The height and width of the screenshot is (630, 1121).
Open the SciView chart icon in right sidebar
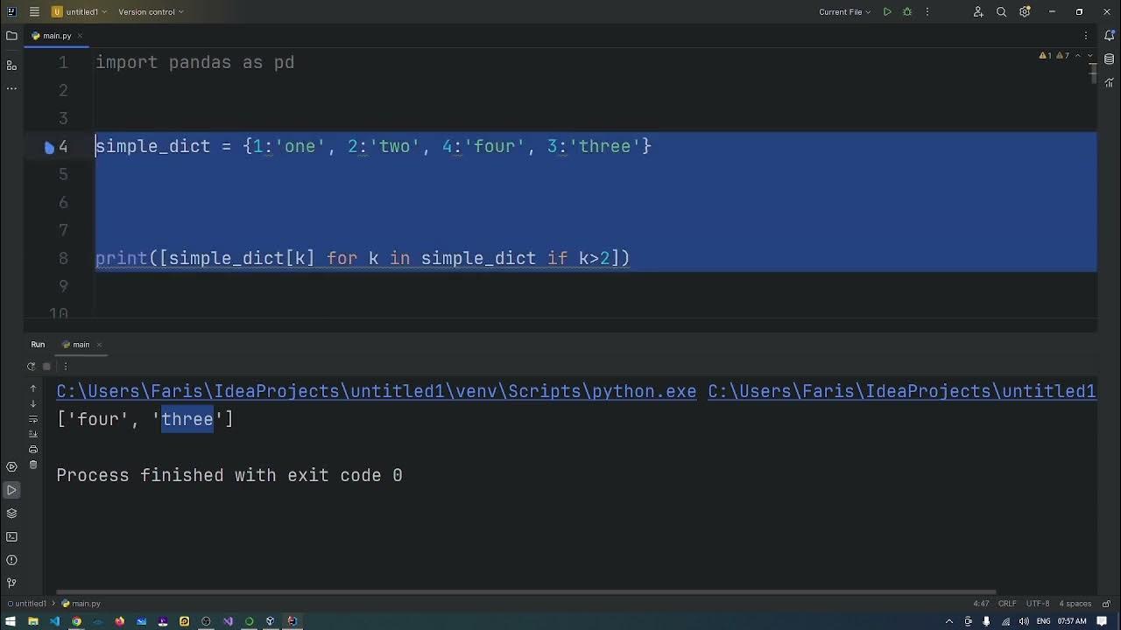click(1109, 83)
